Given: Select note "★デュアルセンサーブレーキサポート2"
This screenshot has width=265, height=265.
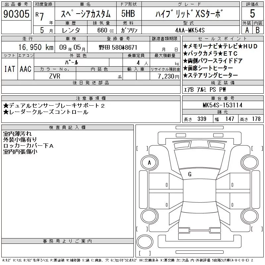Looking at the screenshot, I should tap(54, 106).
